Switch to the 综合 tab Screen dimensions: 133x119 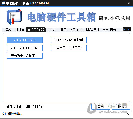tap(8, 30)
